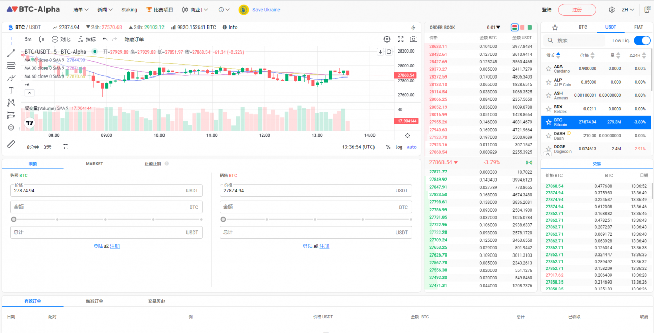Open the 5m chart interval selector
This screenshot has height=333, width=654.
(x=28, y=39)
